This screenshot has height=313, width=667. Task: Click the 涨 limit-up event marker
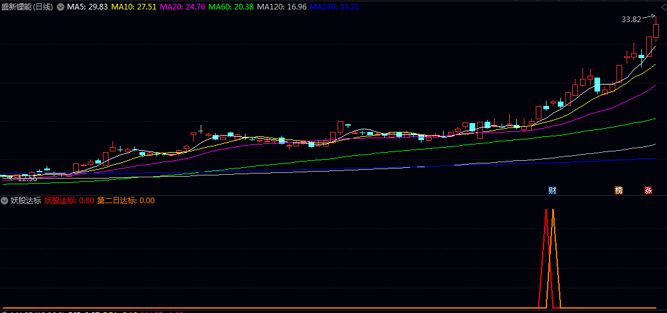pos(648,191)
